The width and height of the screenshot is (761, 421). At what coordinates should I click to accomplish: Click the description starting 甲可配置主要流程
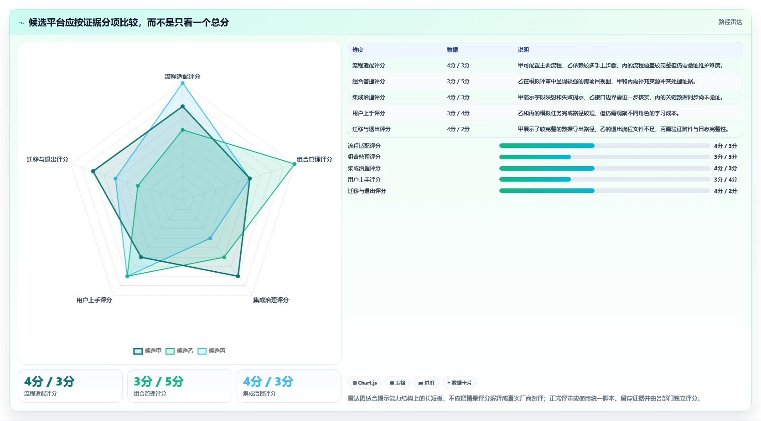click(x=621, y=66)
